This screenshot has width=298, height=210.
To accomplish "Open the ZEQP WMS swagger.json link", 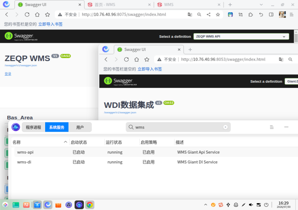I will [21, 65].
